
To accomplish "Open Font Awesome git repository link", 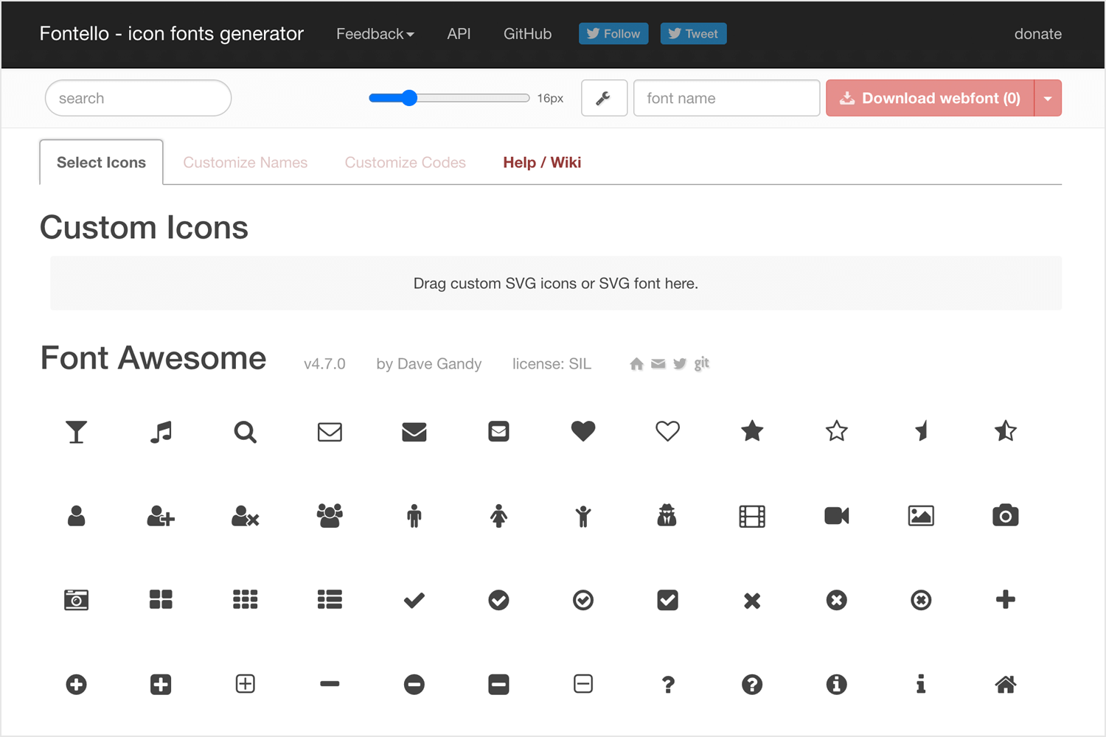I will (x=701, y=363).
